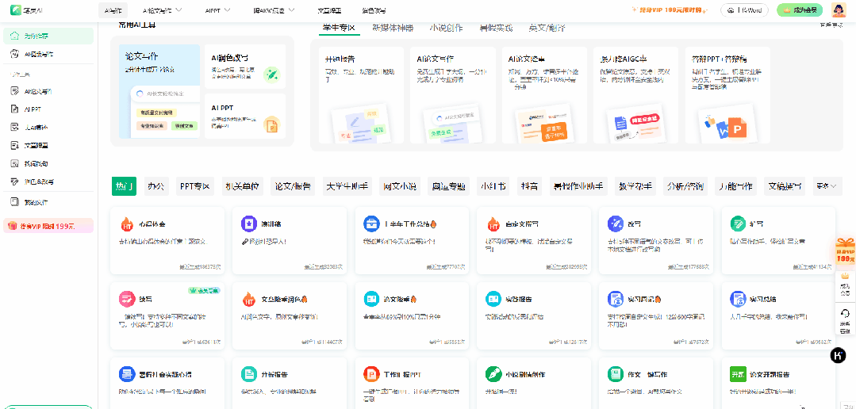The image size is (856, 409).
Task: Select the 大学生助手 category chip
Action: [x=347, y=186]
